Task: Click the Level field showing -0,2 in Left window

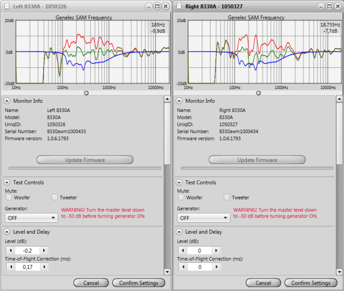Action: 28,250
